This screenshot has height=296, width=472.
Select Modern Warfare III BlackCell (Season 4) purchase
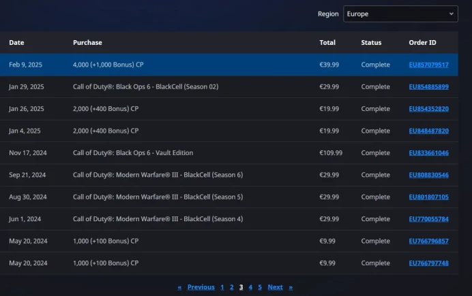158,219
